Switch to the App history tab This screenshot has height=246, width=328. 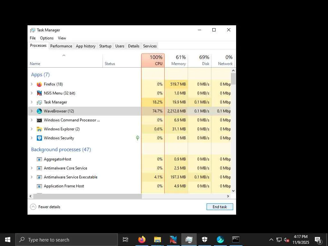86,46
